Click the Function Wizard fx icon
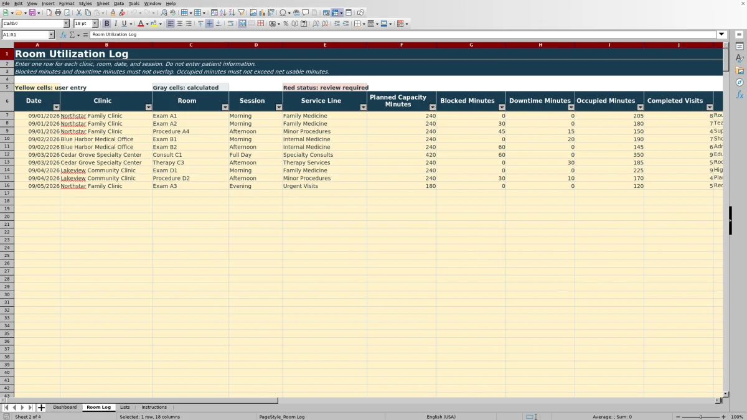The image size is (747, 420). pos(63,35)
